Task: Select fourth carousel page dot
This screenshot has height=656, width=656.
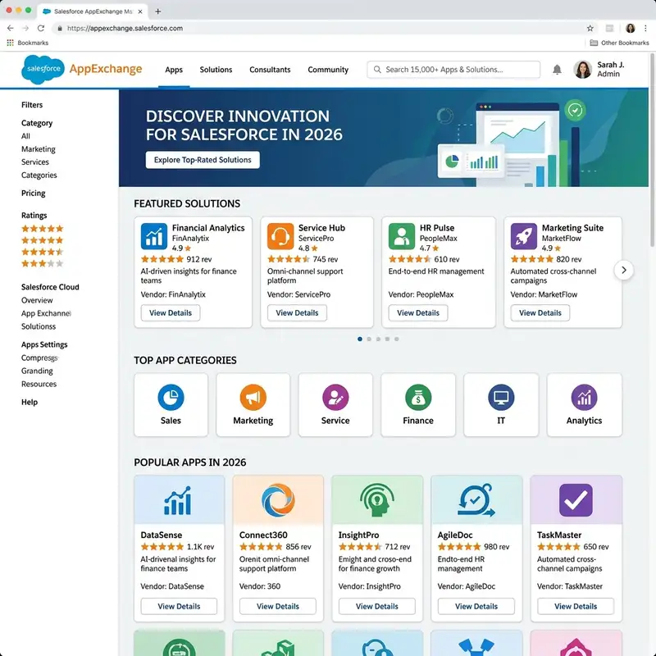Action: pyautogui.click(x=387, y=339)
